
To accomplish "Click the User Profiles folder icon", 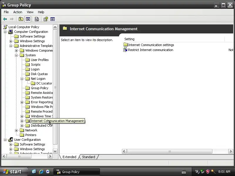I will (27, 60).
